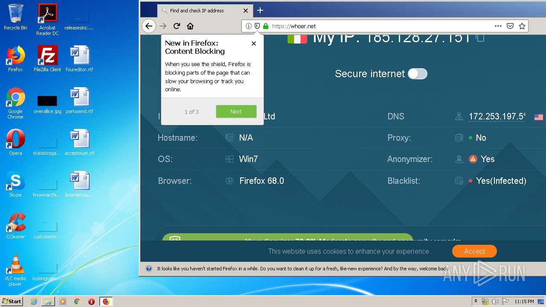Switch to Firefox taskbar button
Screen dimensions: 546x307
click(106, 301)
